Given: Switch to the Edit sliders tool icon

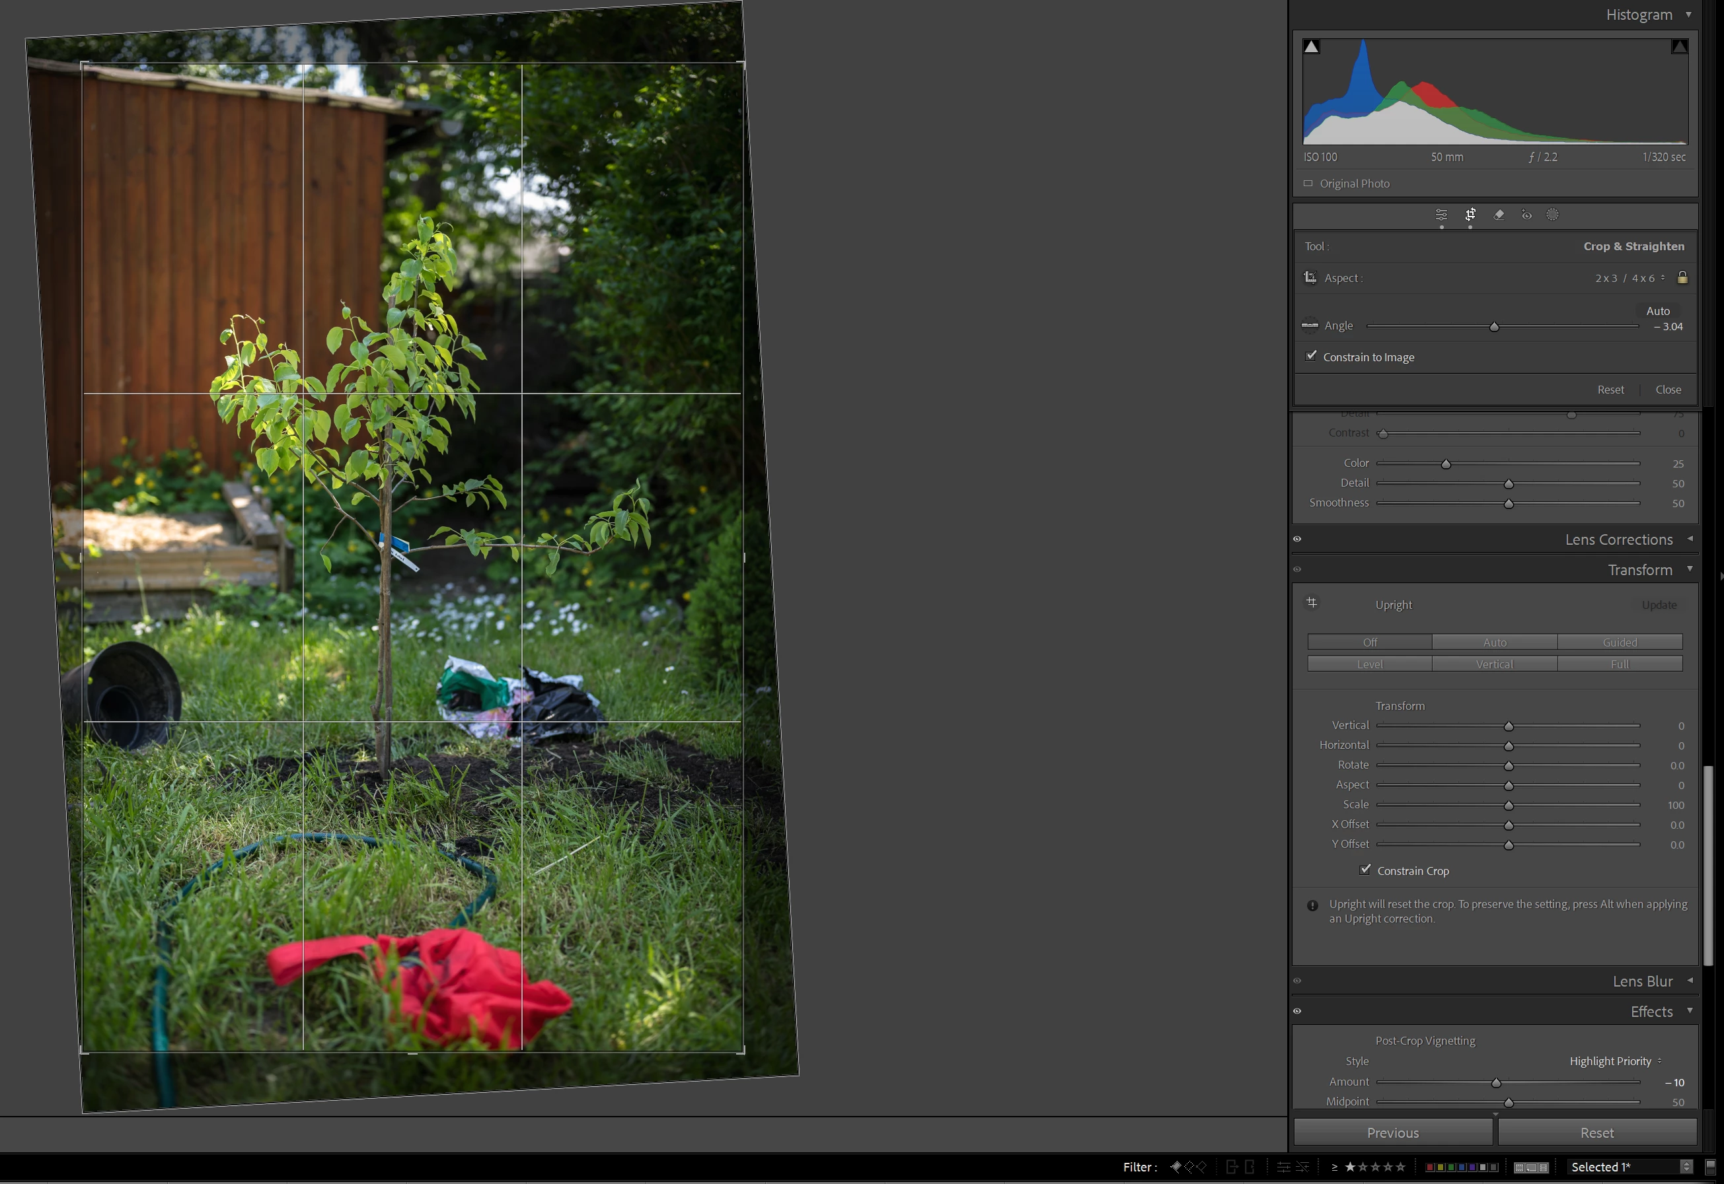Looking at the screenshot, I should [x=1441, y=215].
